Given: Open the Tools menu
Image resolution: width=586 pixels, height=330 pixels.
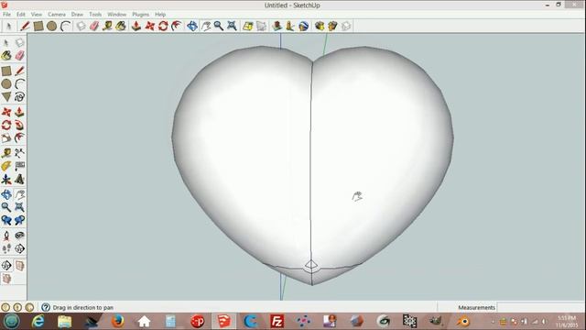Looking at the screenshot, I should pyautogui.click(x=95, y=15).
